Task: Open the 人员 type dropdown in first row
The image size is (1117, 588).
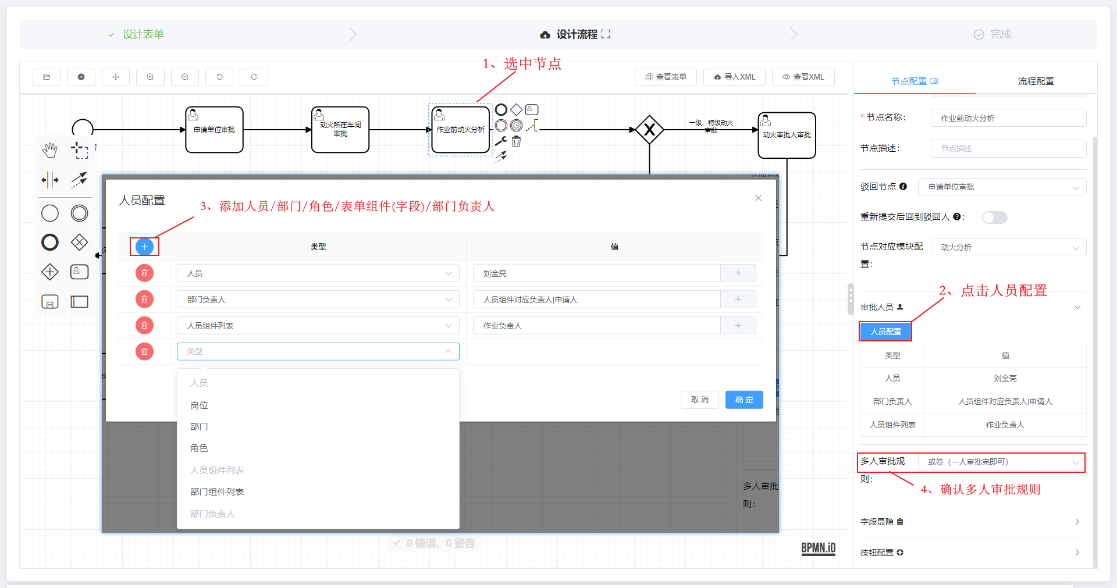Action: click(x=318, y=273)
